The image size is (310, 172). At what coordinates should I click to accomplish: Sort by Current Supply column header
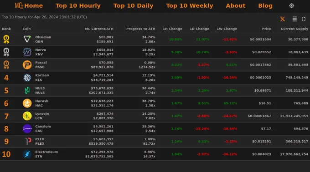point(294,29)
